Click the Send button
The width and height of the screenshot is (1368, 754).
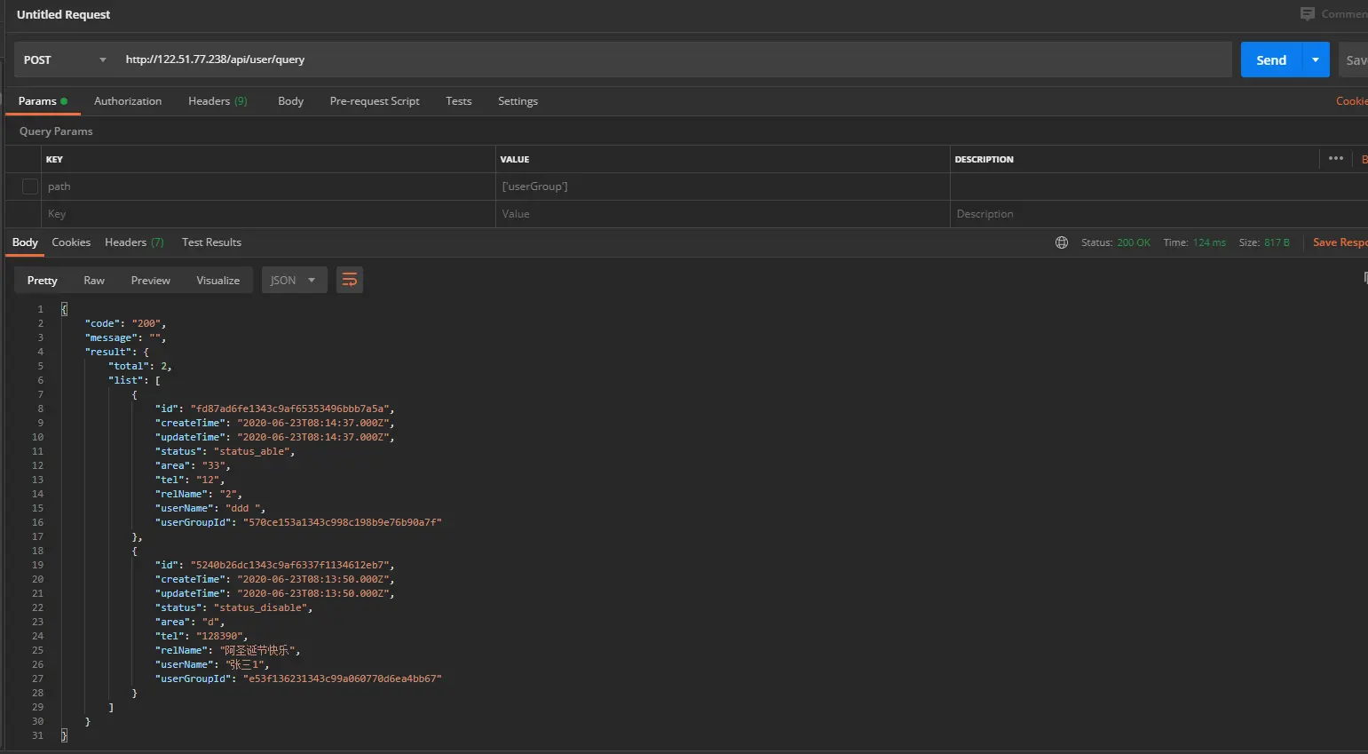pos(1271,60)
